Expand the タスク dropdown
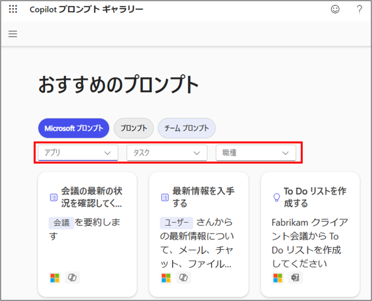This screenshot has width=372, height=301. click(167, 153)
